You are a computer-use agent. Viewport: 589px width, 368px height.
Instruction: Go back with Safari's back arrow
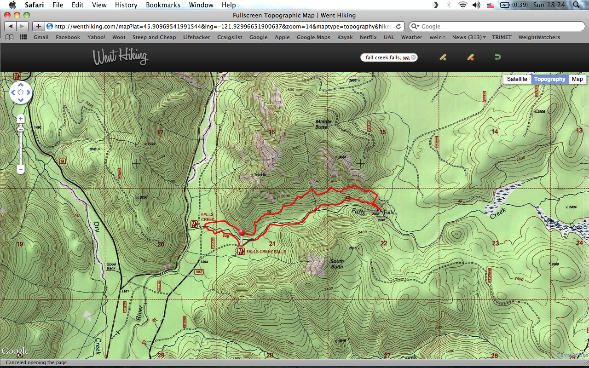coord(11,27)
